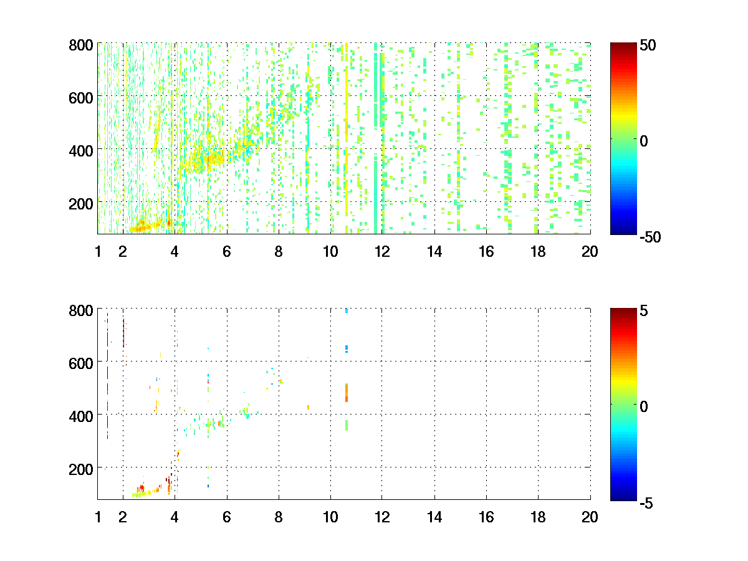Screen dimensions: 748x561
Task: Click x-axis tick 20 under the bottom plot
Action: click(x=590, y=517)
